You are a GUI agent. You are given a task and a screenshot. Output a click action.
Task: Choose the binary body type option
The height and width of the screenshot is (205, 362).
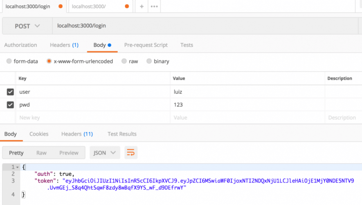click(x=149, y=61)
